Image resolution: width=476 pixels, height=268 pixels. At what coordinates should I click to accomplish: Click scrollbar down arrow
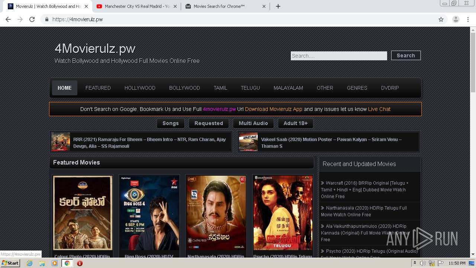(x=473, y=255)
